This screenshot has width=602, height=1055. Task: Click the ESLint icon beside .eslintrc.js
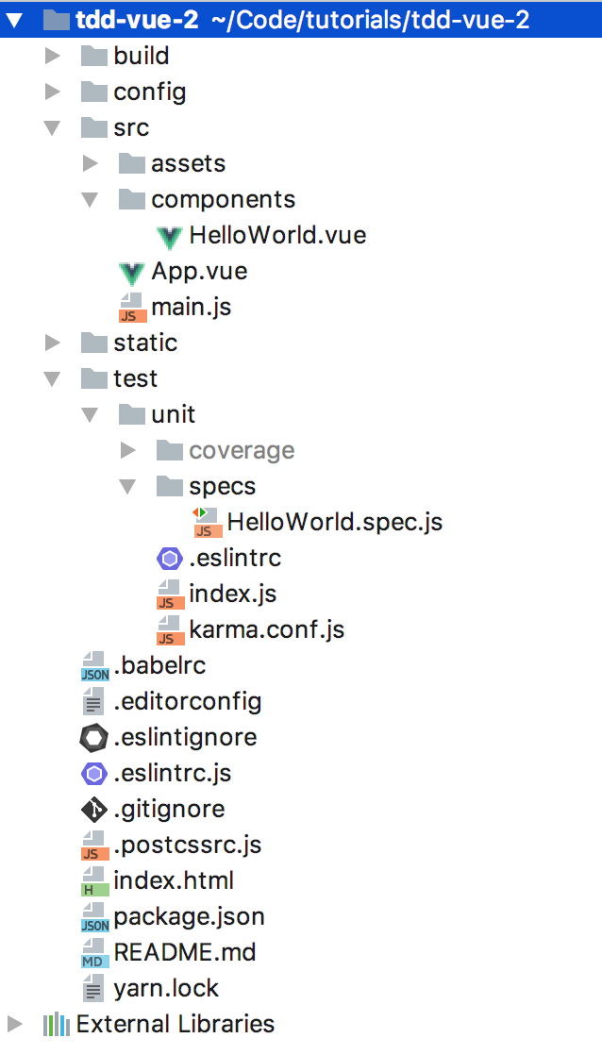(x=94, y=774)
